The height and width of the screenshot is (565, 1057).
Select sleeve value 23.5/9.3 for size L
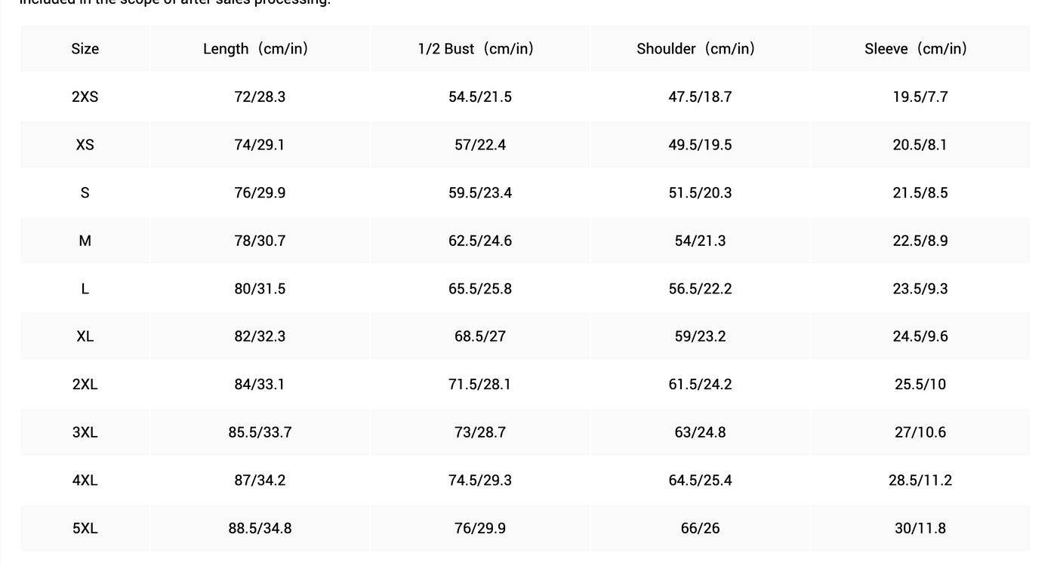920,288
